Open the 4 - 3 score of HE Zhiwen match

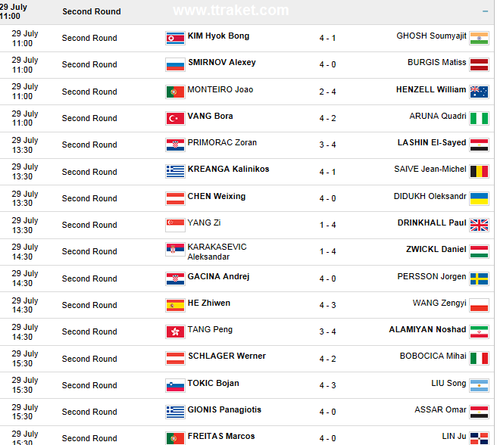click(327, 305)
